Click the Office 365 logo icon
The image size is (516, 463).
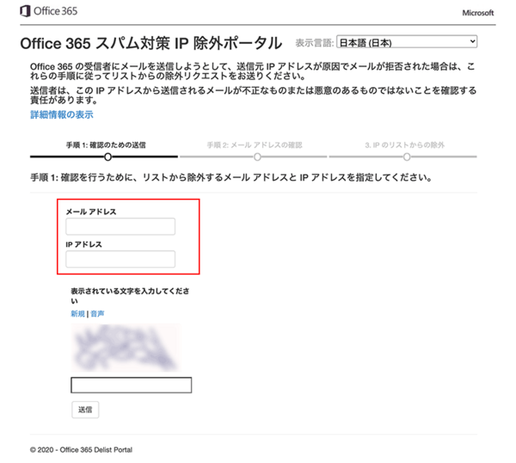pos(25,11)
